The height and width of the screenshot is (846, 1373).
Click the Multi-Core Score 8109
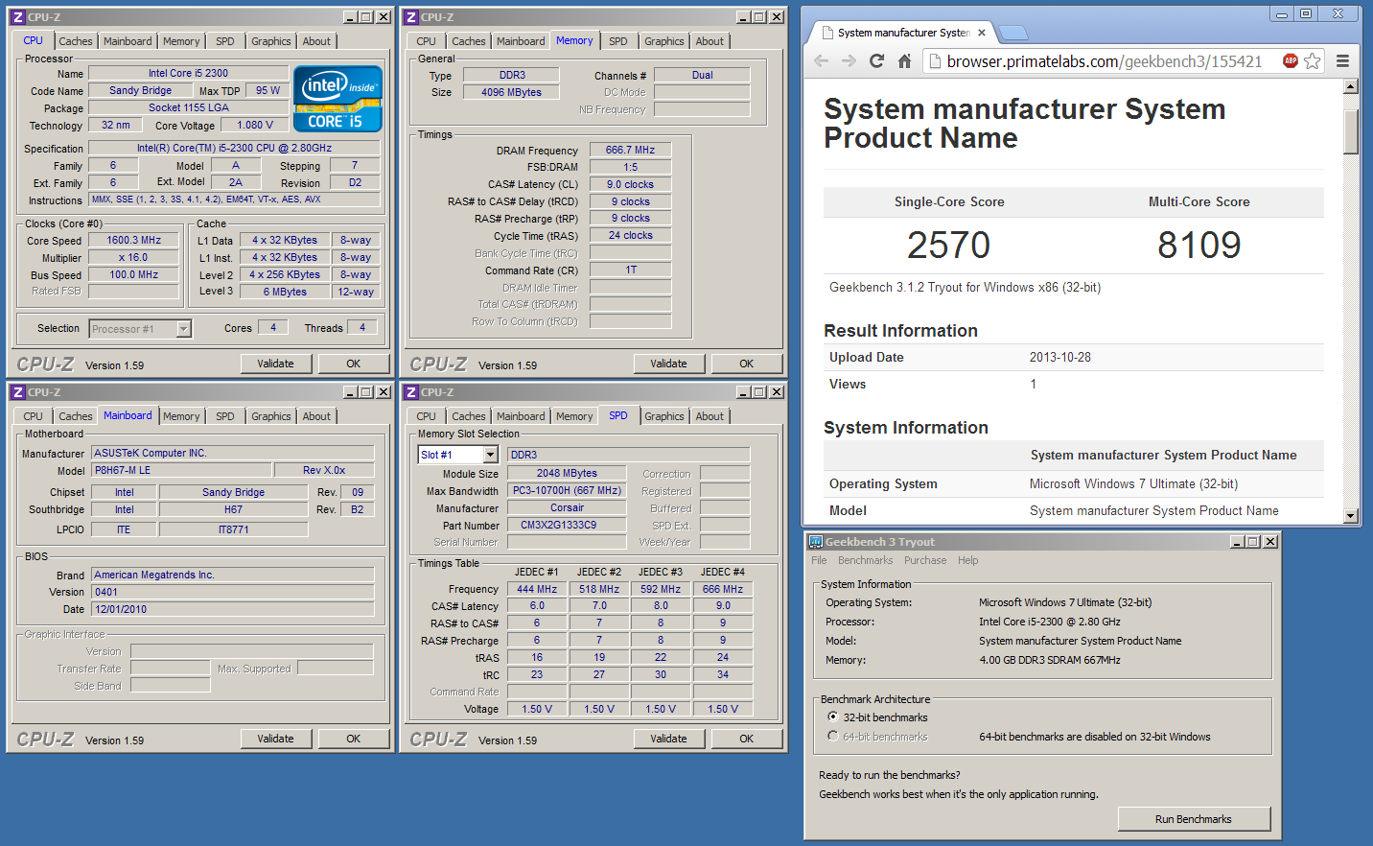pyautogui.click(x=1198, y=245)
